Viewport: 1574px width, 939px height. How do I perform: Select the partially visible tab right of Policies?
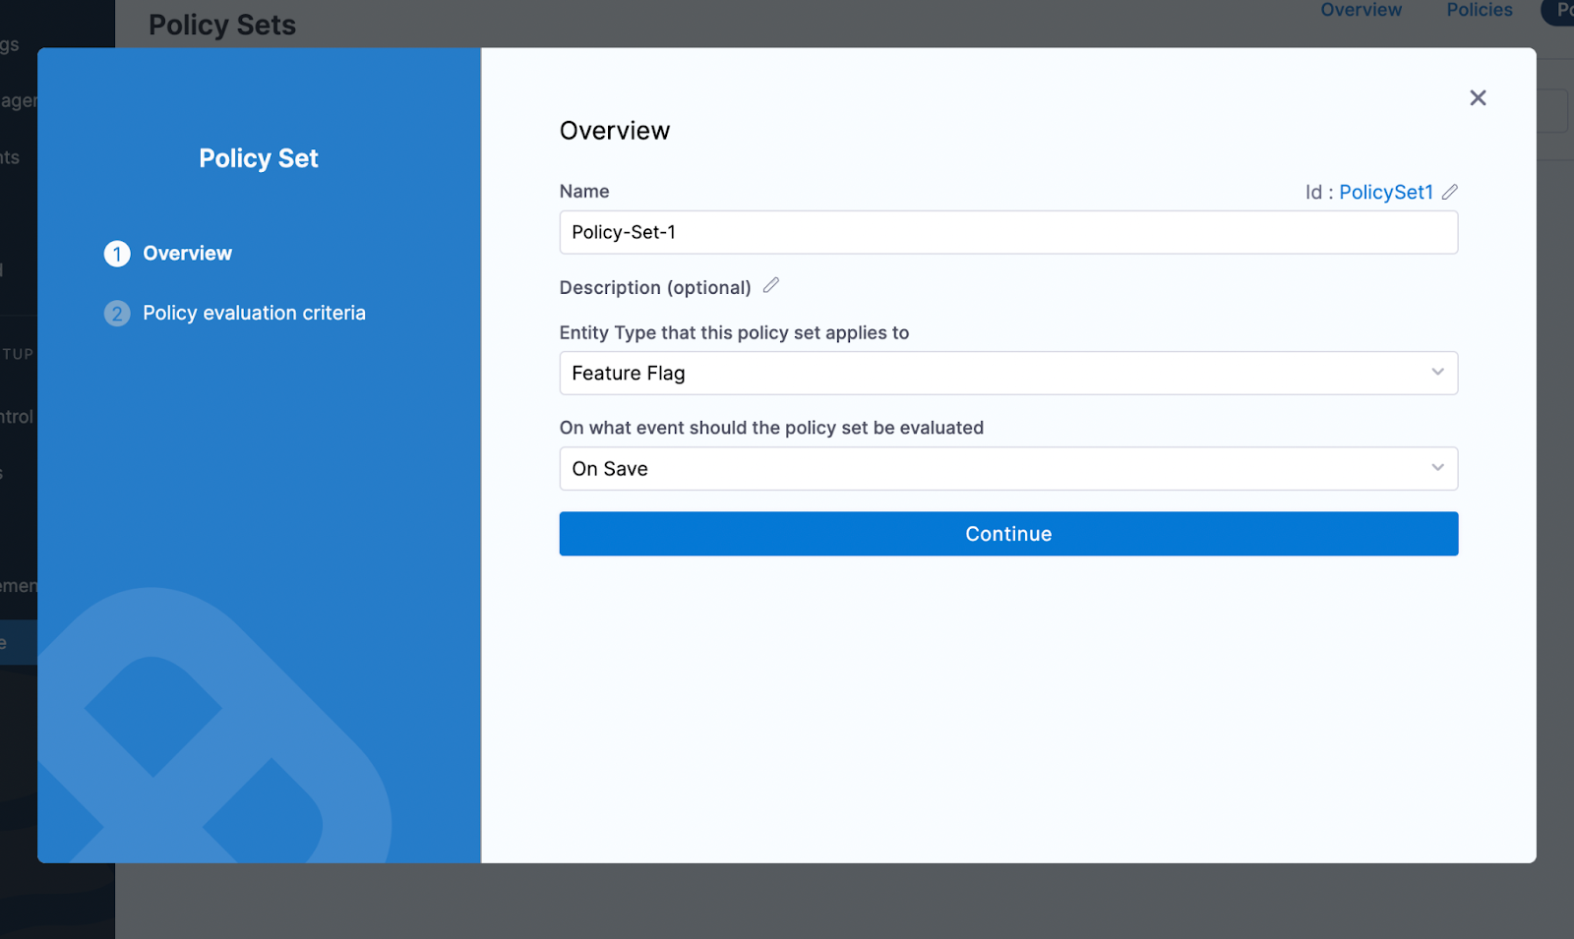(x=1560, y=11)
